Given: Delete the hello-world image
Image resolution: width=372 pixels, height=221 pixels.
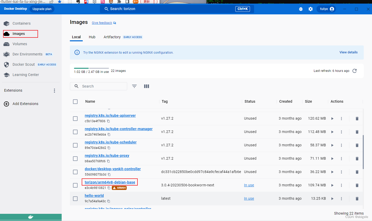Looking at the screenshot, I should (x=357, y=199).
